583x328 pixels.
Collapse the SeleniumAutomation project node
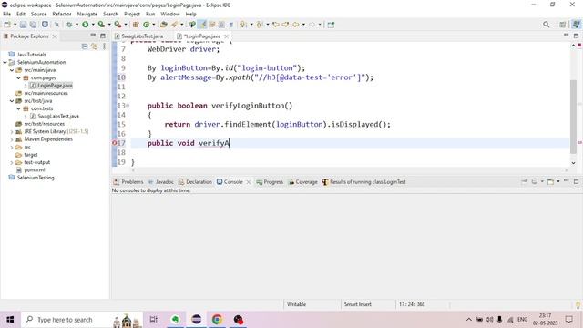tap(5, 63)
